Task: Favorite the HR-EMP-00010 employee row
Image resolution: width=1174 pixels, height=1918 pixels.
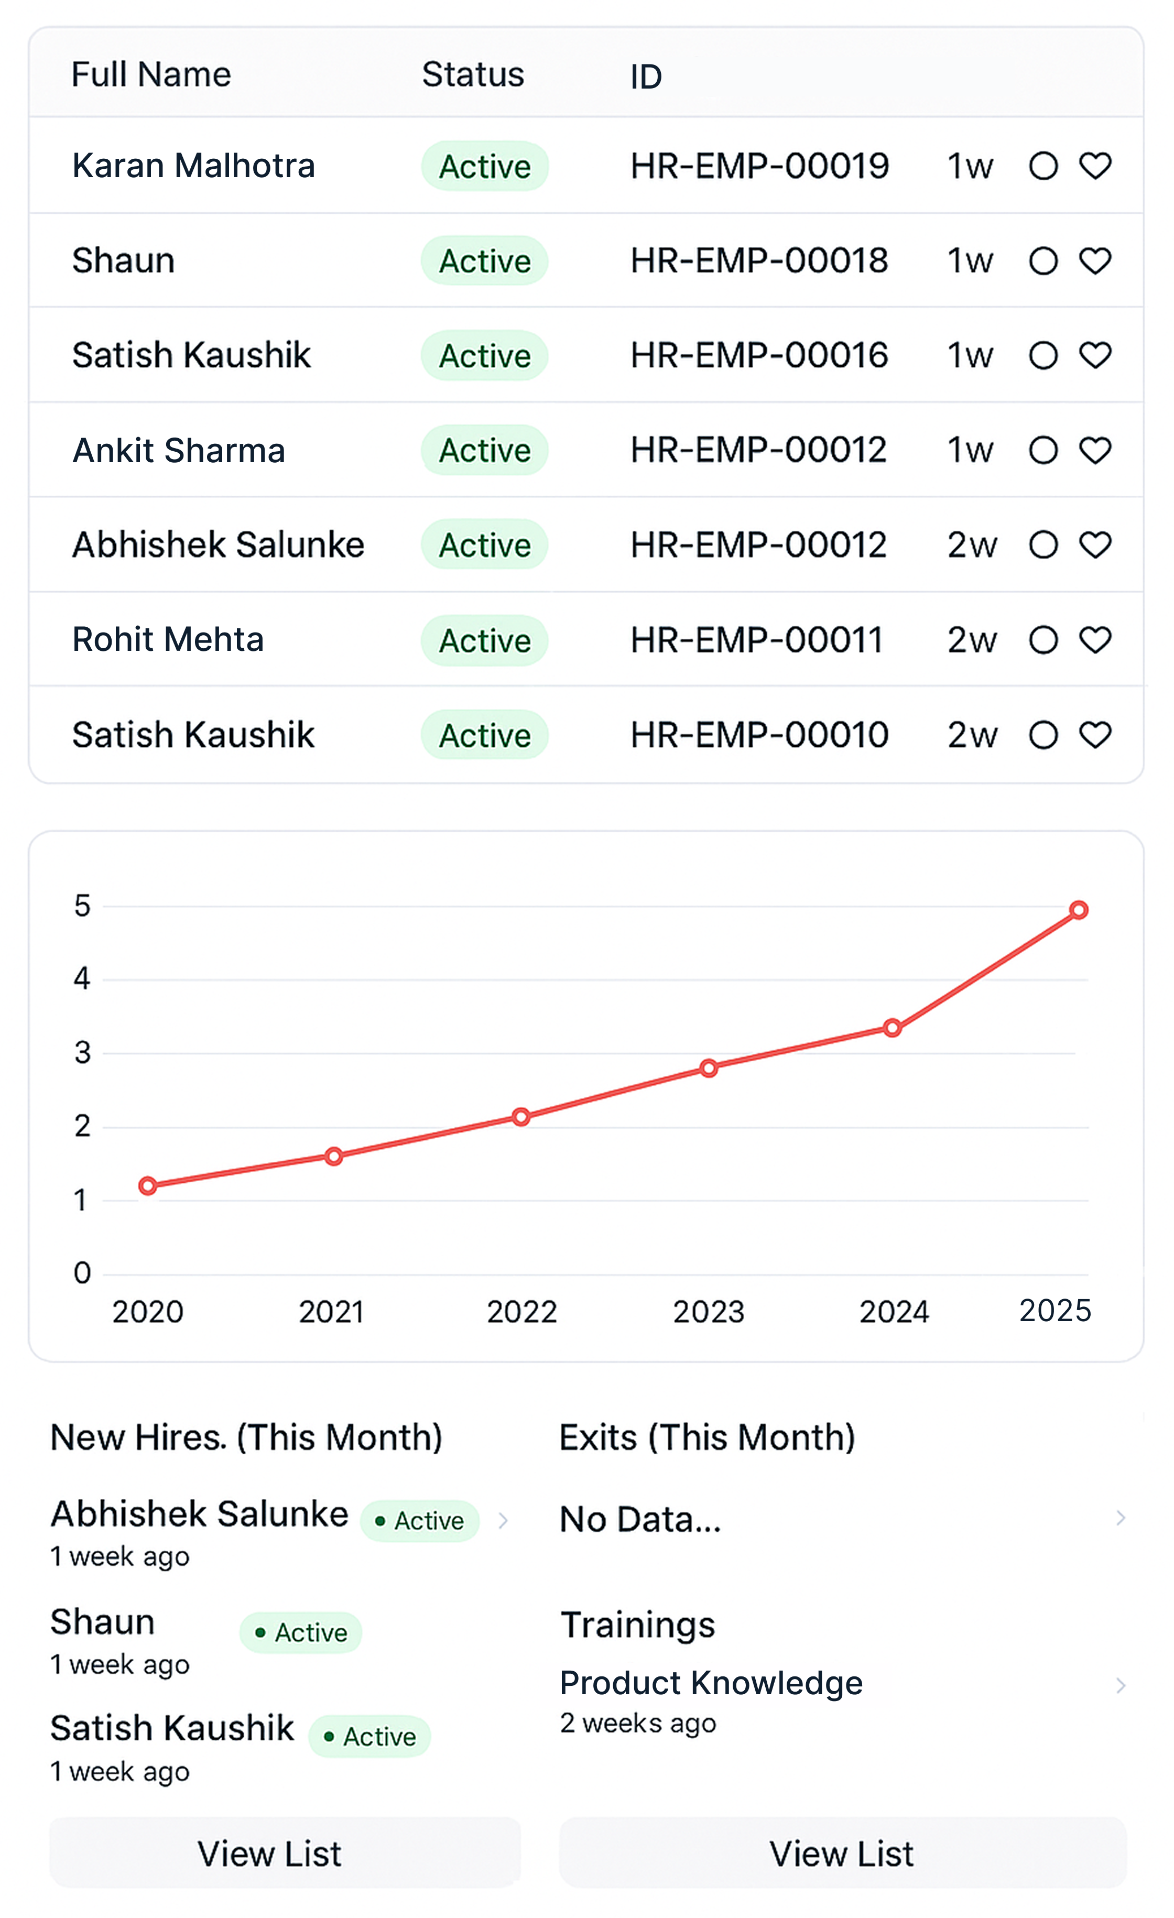Action: pyautogui.click(x=1094, y=735)
